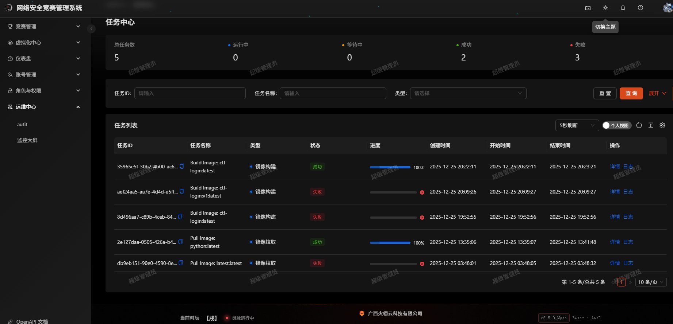This screenshot has width=673, height=324.
Task: Click the 重置 button
Action: click(605, 93)
